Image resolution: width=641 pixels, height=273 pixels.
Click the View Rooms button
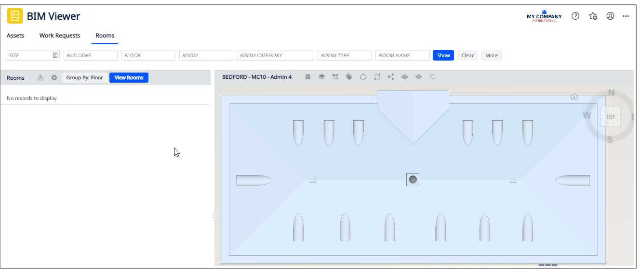pyautogui.click(x=129, y=77)
